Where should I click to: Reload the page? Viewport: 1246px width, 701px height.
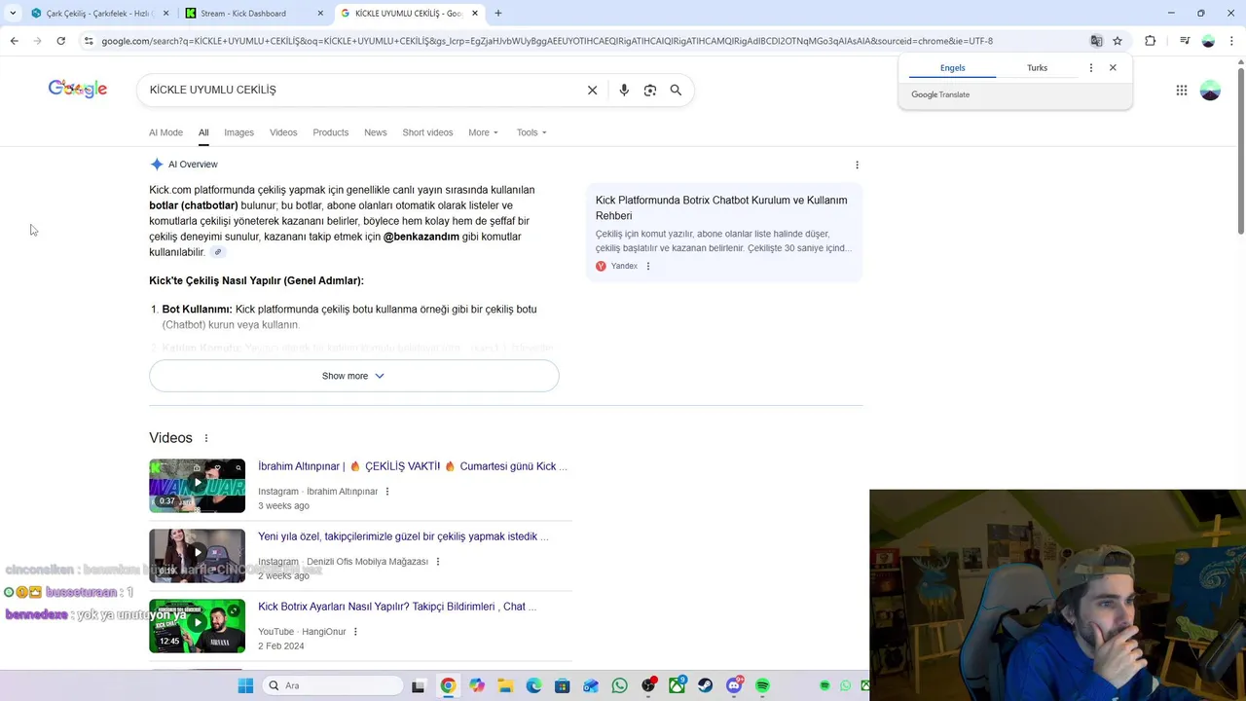[60, 41]
